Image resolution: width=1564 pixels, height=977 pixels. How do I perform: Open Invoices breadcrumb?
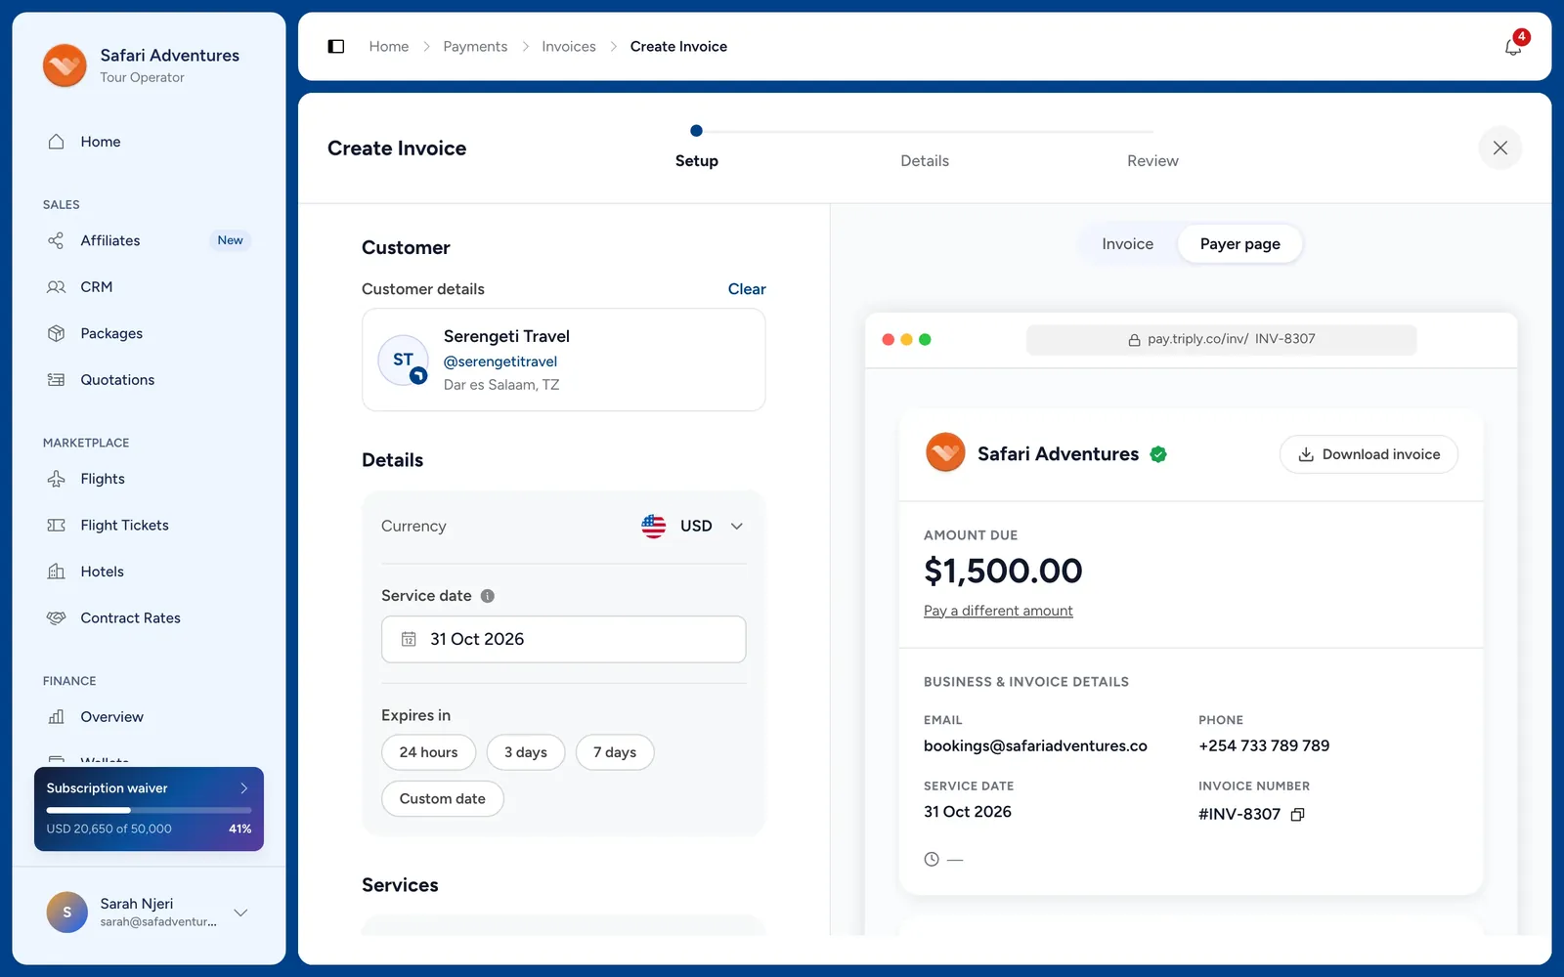[x=569, y=47]
